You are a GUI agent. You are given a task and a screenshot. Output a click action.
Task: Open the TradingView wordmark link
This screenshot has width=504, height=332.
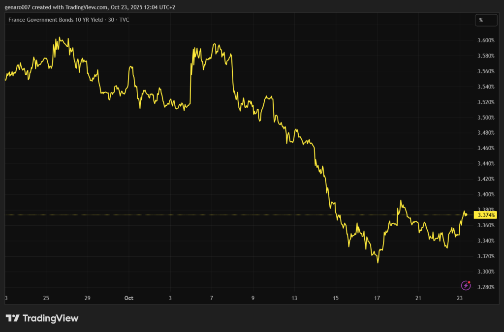coord(51,318)
